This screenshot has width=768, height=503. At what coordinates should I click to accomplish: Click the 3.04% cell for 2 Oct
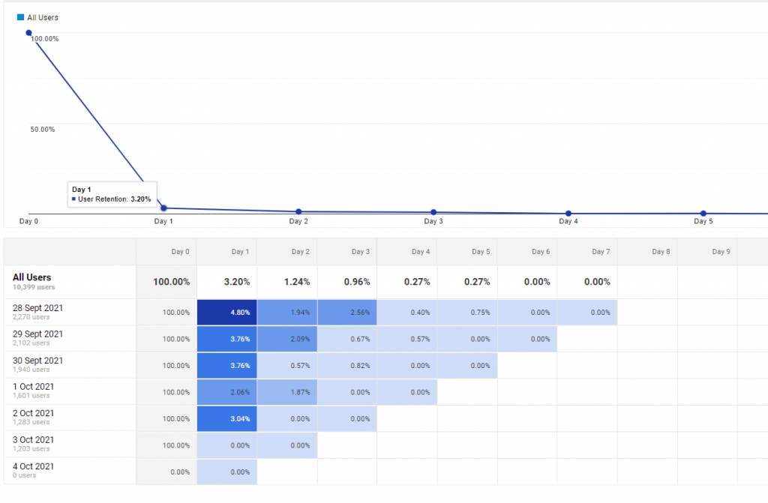pyautogui.click(x=227, y=418)
